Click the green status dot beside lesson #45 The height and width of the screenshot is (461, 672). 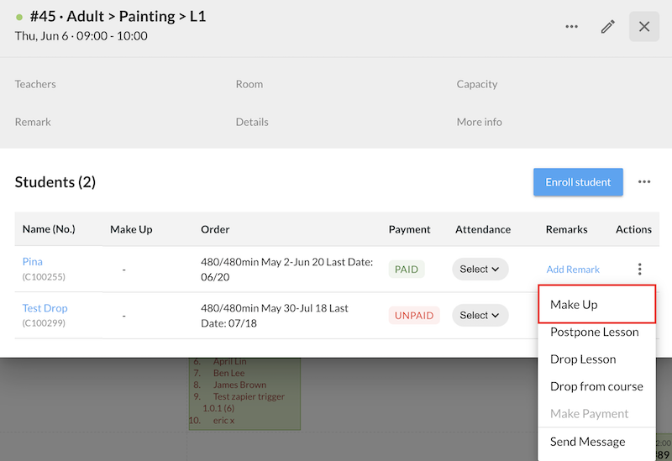click(x=19, y=17)
